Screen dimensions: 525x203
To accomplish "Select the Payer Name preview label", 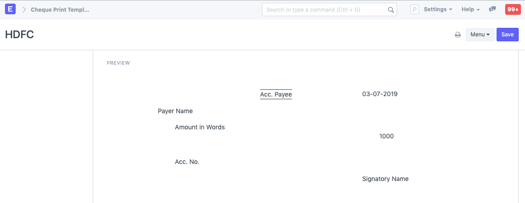I will (x=175, y=111).
